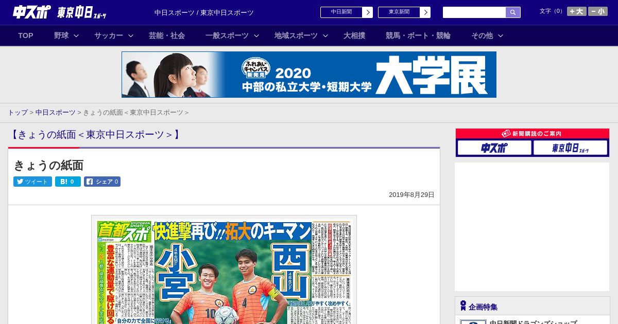
Task: Follow the 中日スポーツ breadcrumb link
Action: (55, 112)
